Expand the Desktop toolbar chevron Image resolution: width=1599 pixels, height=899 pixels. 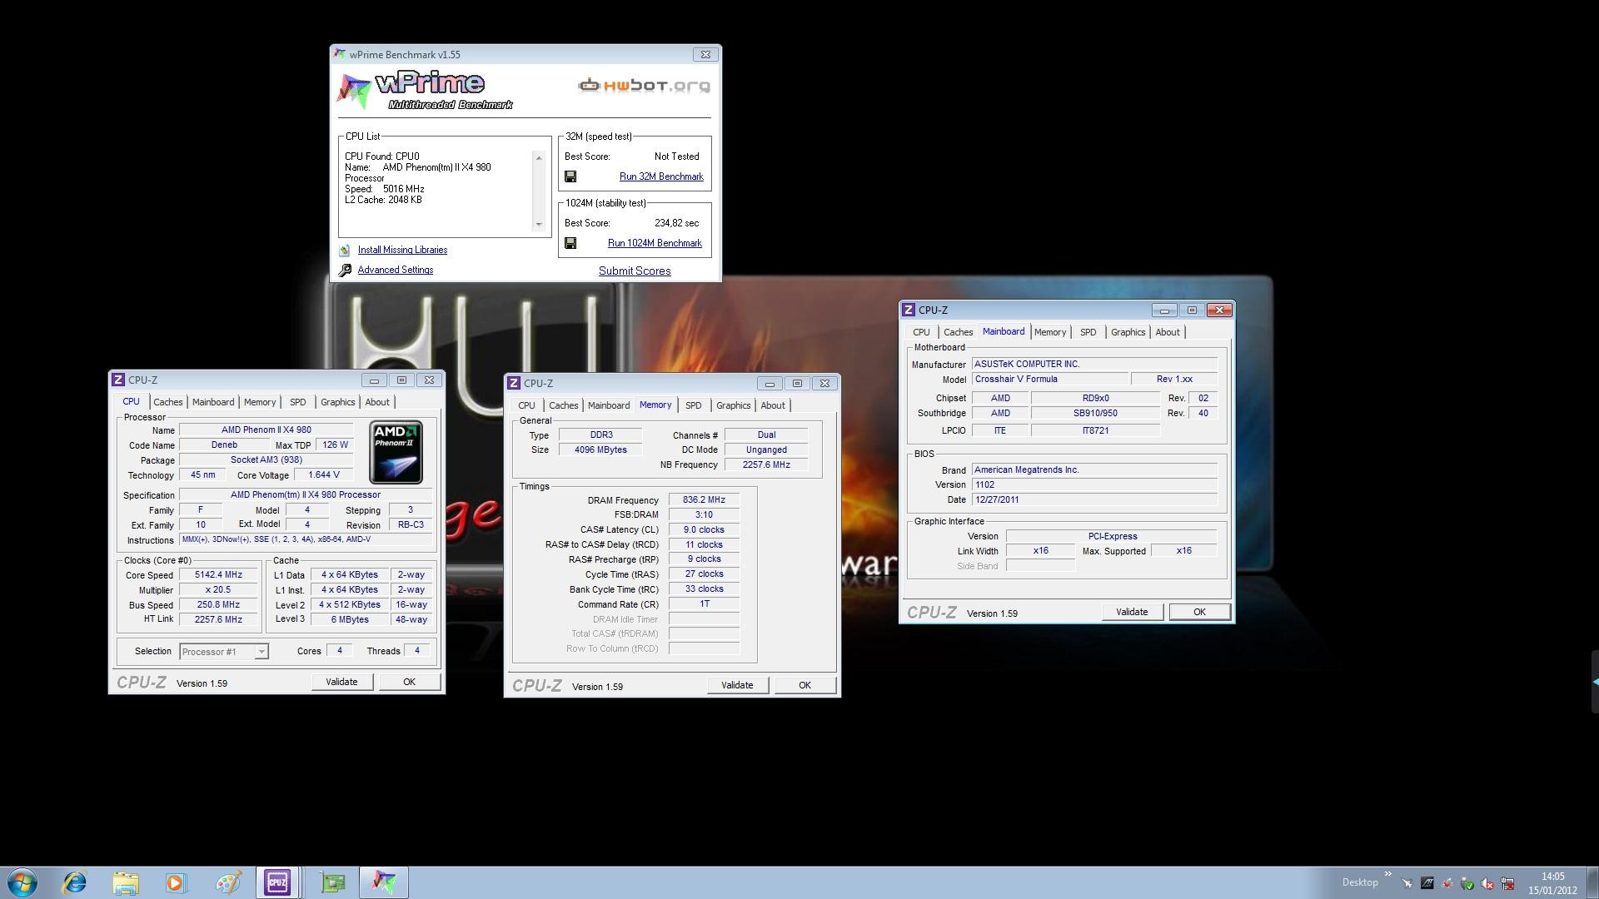pos(1387,874)
